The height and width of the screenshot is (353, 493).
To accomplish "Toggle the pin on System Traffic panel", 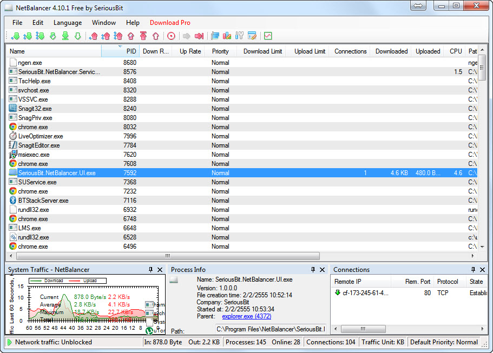I will pos(150,270).
